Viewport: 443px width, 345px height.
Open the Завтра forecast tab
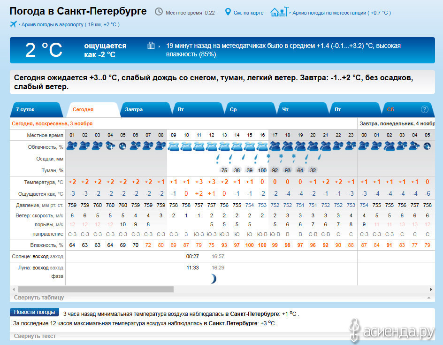point(145,110)
